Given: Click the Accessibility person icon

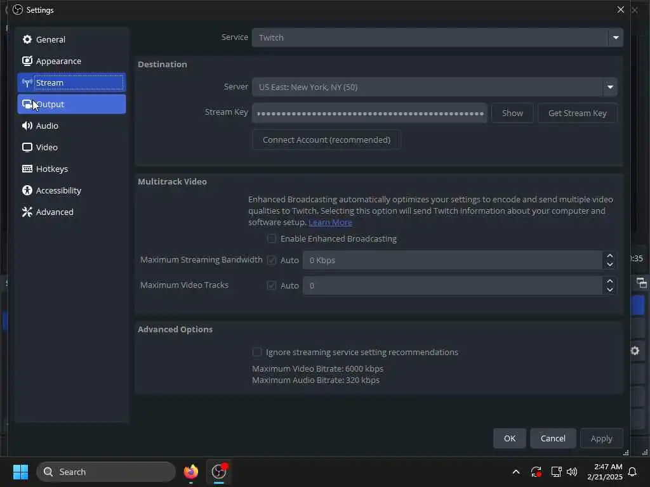Looking at the screenshot, I should [27, 190].
